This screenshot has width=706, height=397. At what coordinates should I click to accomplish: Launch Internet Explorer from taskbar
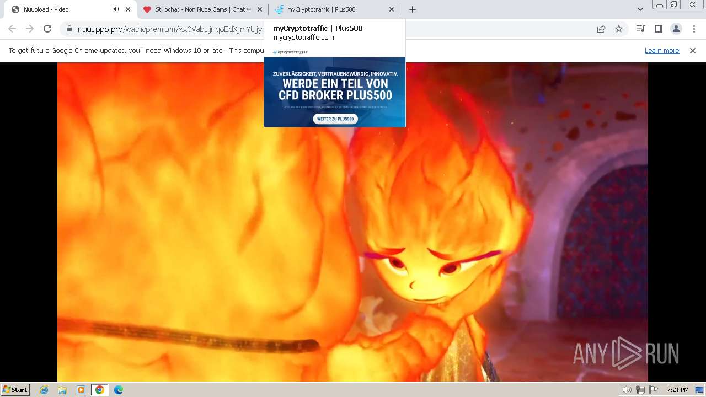[44, 390]
